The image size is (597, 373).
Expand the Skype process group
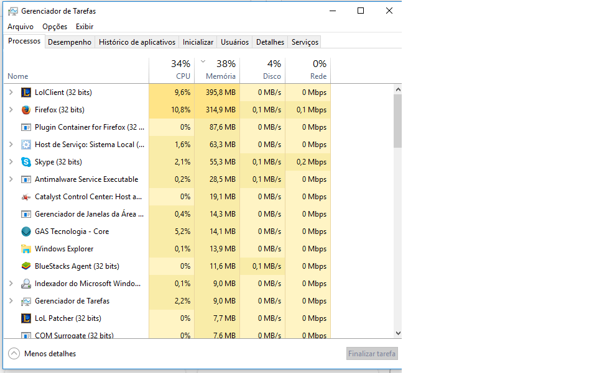[x=11, y=162]
